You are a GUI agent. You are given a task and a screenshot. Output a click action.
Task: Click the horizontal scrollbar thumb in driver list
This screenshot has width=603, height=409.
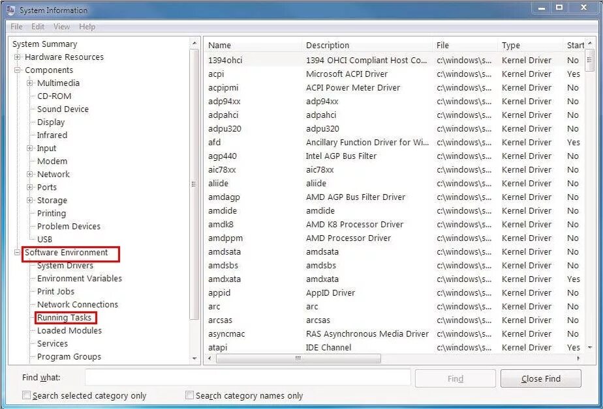pos(298,358)
